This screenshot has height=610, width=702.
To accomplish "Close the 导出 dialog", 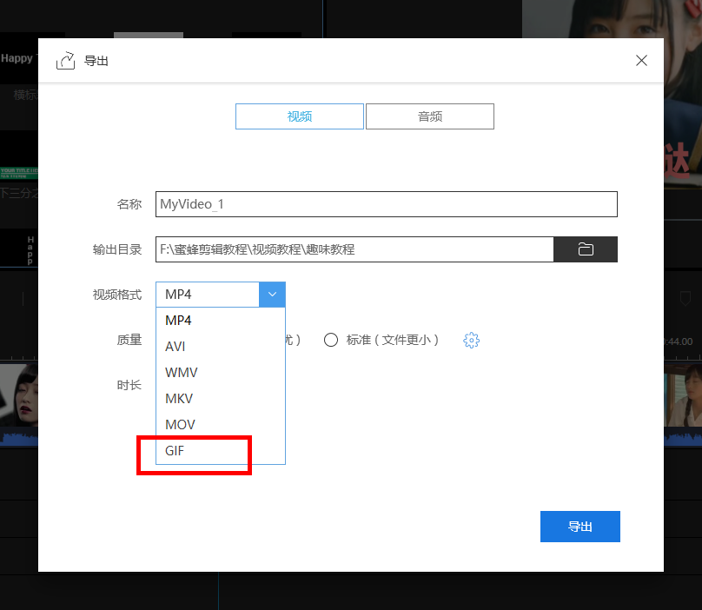I will pos(641,61).
